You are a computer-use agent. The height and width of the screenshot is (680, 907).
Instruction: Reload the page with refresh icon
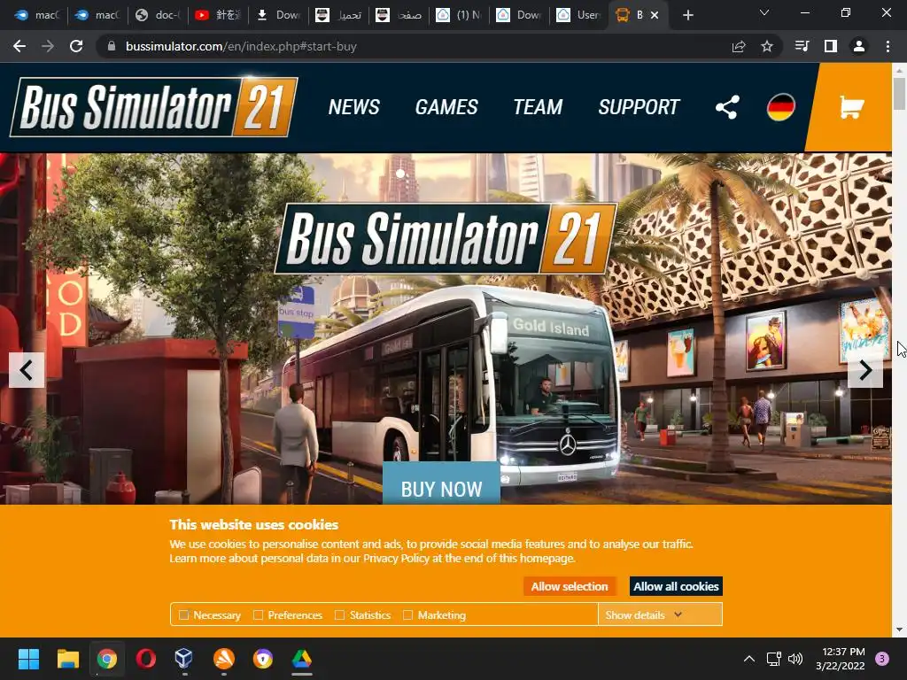(x=76, y=46)
